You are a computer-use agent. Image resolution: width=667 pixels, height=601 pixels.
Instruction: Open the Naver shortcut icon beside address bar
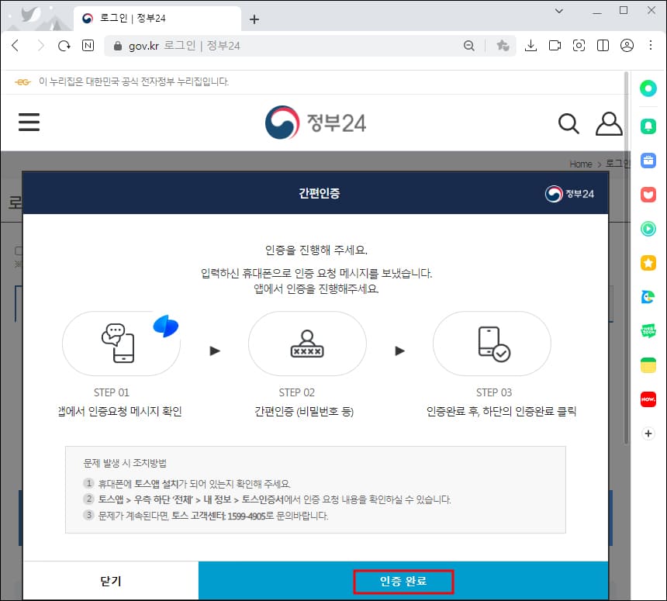[88, 45]
